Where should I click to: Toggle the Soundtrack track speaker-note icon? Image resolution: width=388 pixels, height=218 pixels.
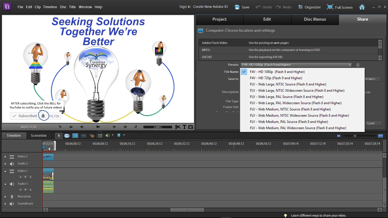point(12,204)
